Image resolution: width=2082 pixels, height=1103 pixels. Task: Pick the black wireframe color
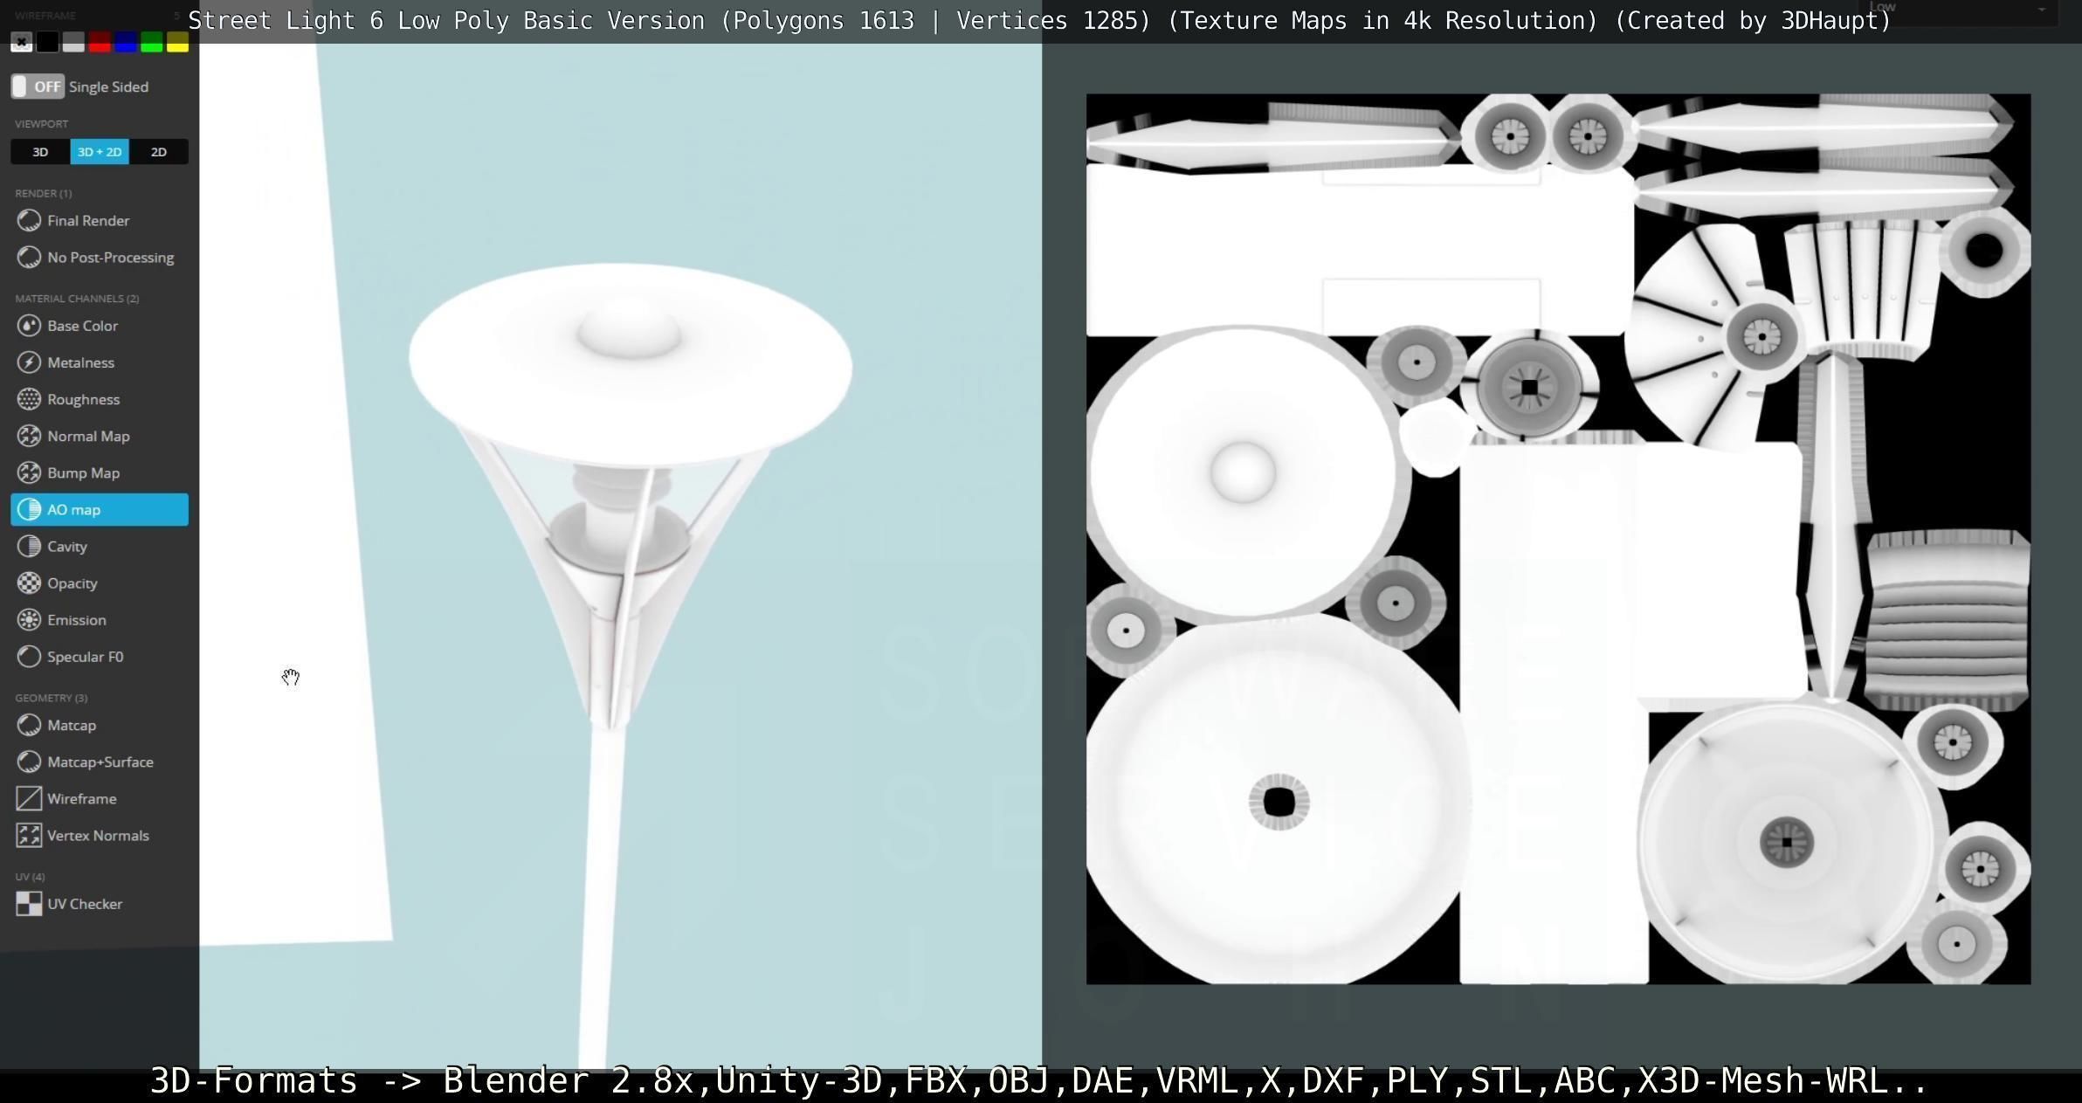[x=48, y=42]
